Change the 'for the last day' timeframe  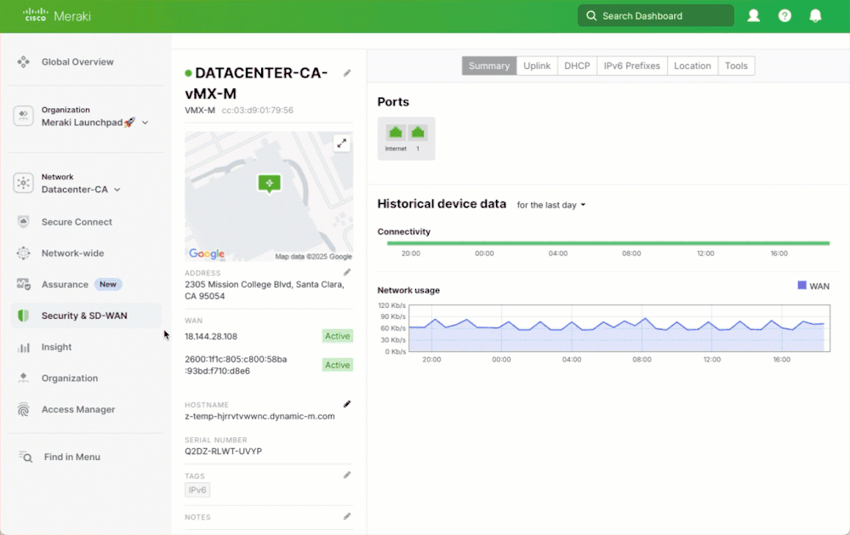(551, 205)
